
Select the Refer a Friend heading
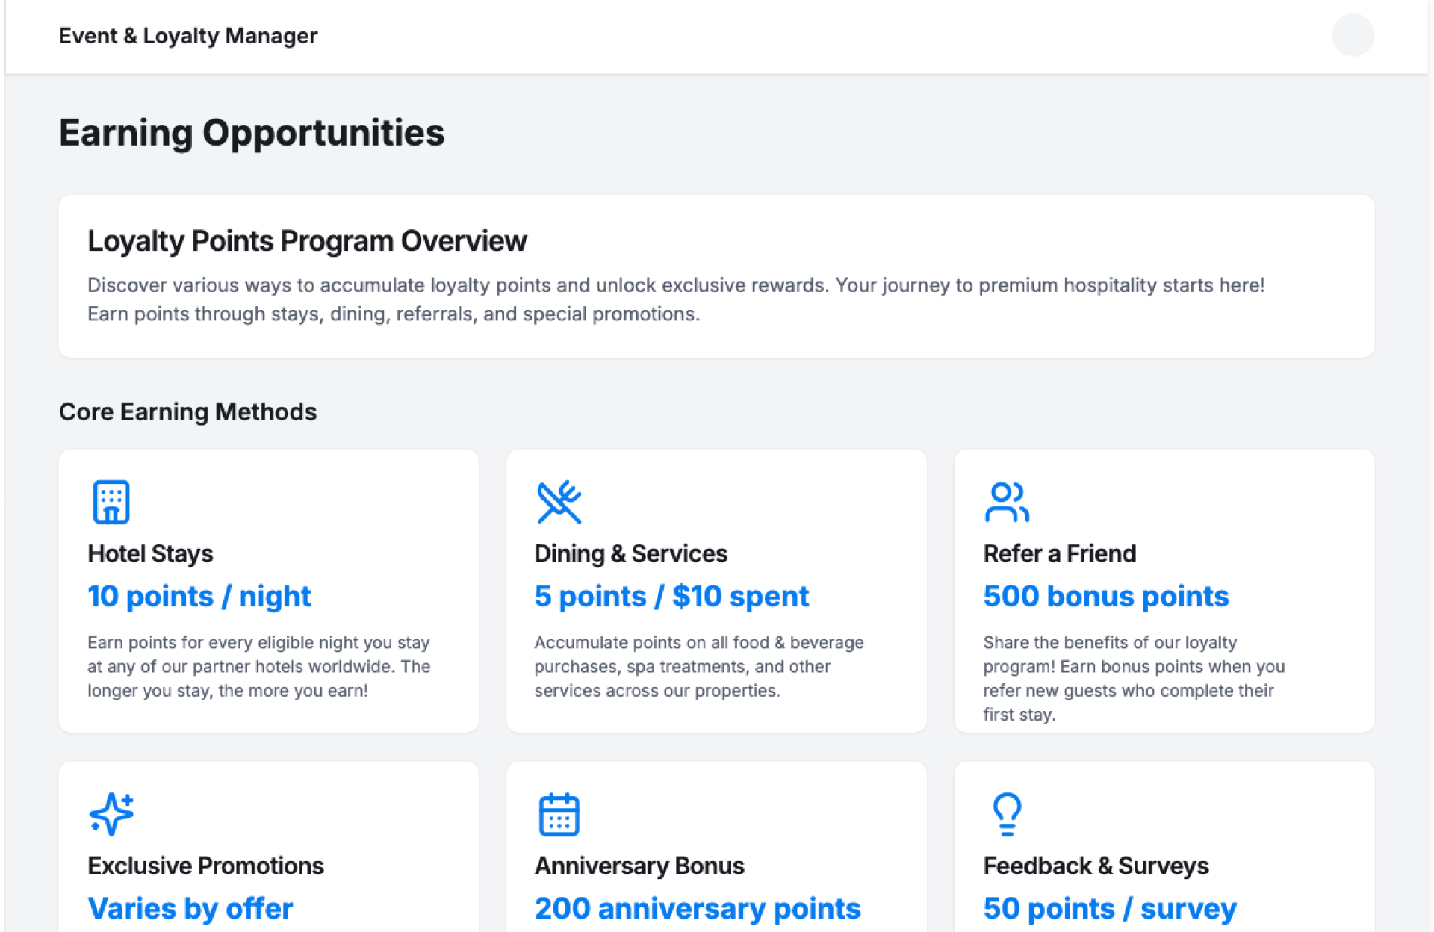[1059, 553]
